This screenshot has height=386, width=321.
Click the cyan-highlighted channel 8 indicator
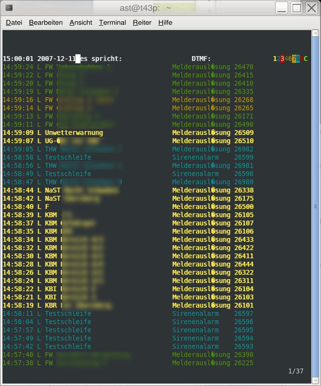tap(298, 59)
